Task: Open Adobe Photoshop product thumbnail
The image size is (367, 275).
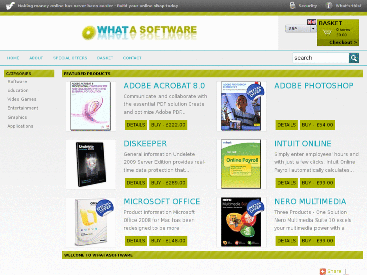Action: [x=241, y=106]
